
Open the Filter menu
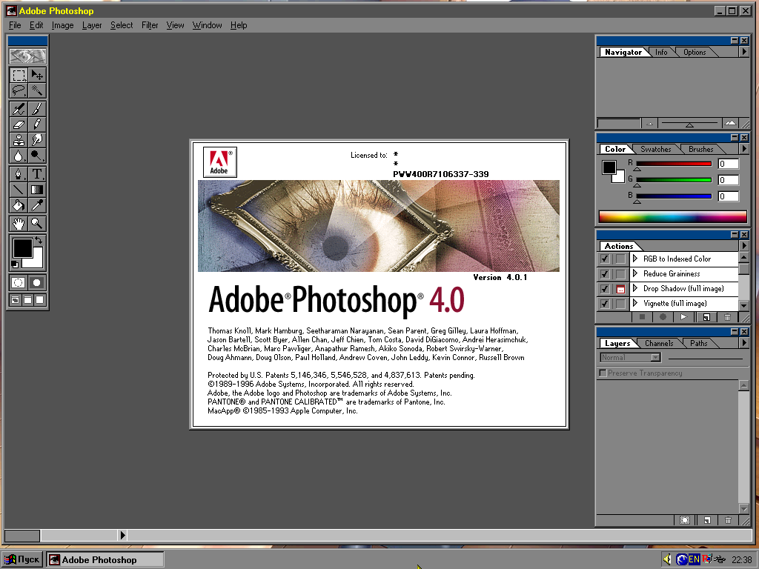[150, 25]
